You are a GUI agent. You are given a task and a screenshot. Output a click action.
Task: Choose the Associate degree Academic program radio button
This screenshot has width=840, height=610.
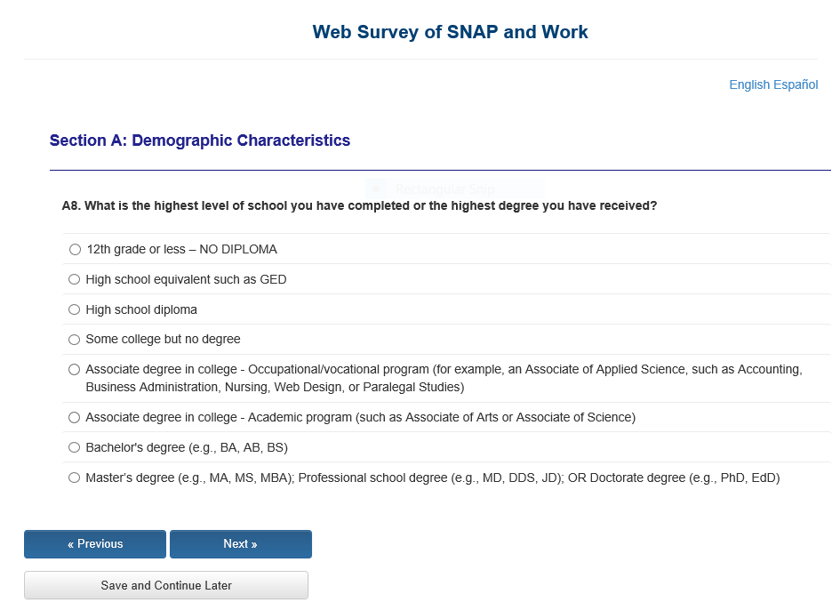(75, 418)
